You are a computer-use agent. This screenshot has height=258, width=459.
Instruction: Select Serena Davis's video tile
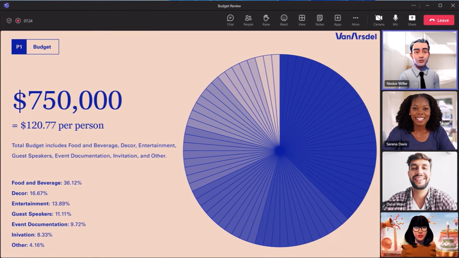click(419, 121)
